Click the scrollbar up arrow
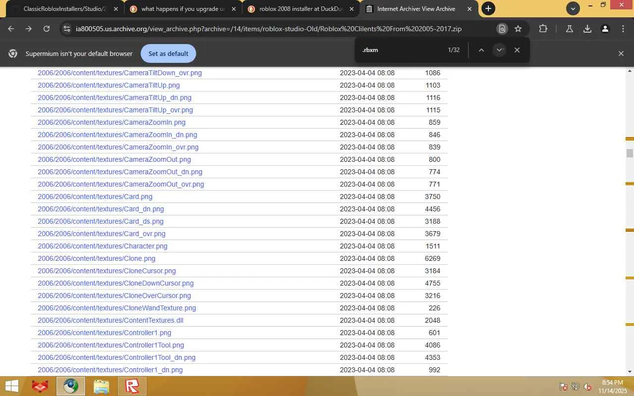The width and height of the screenshot is (634, 396). pos(630,71)
